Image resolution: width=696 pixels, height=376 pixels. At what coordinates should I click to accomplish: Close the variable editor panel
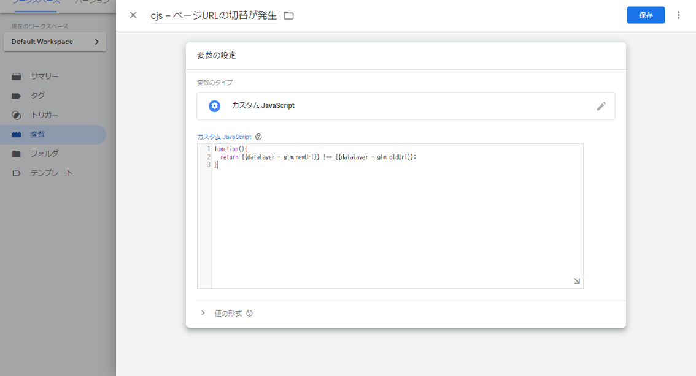133,15
